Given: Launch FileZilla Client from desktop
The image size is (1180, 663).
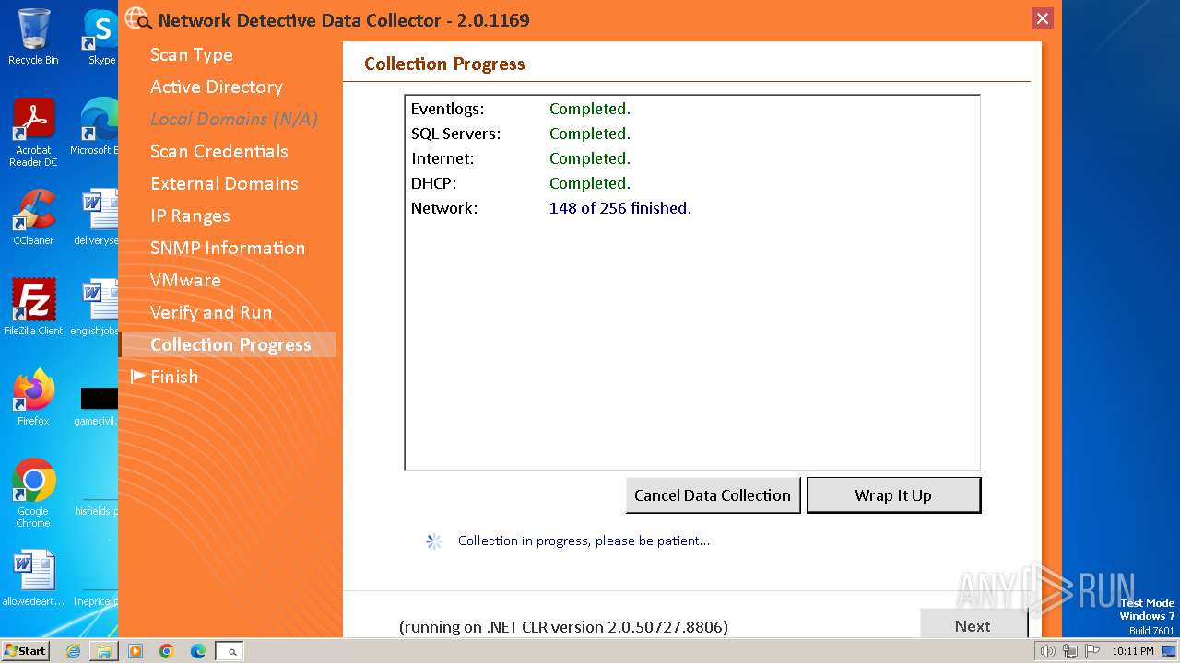Looking at the screenshot, I should [33, 308].
